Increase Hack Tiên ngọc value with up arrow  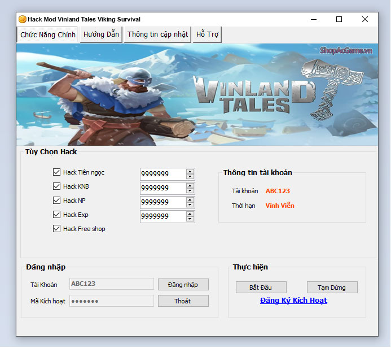click(190, 172)
